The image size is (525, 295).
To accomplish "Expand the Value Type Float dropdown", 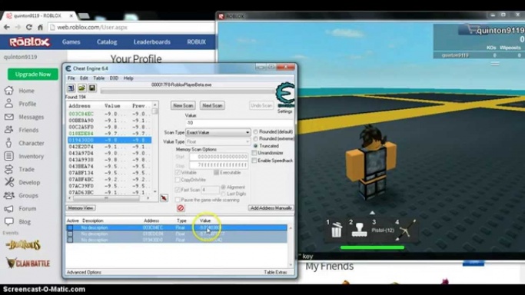I will [x=218, y=142].
